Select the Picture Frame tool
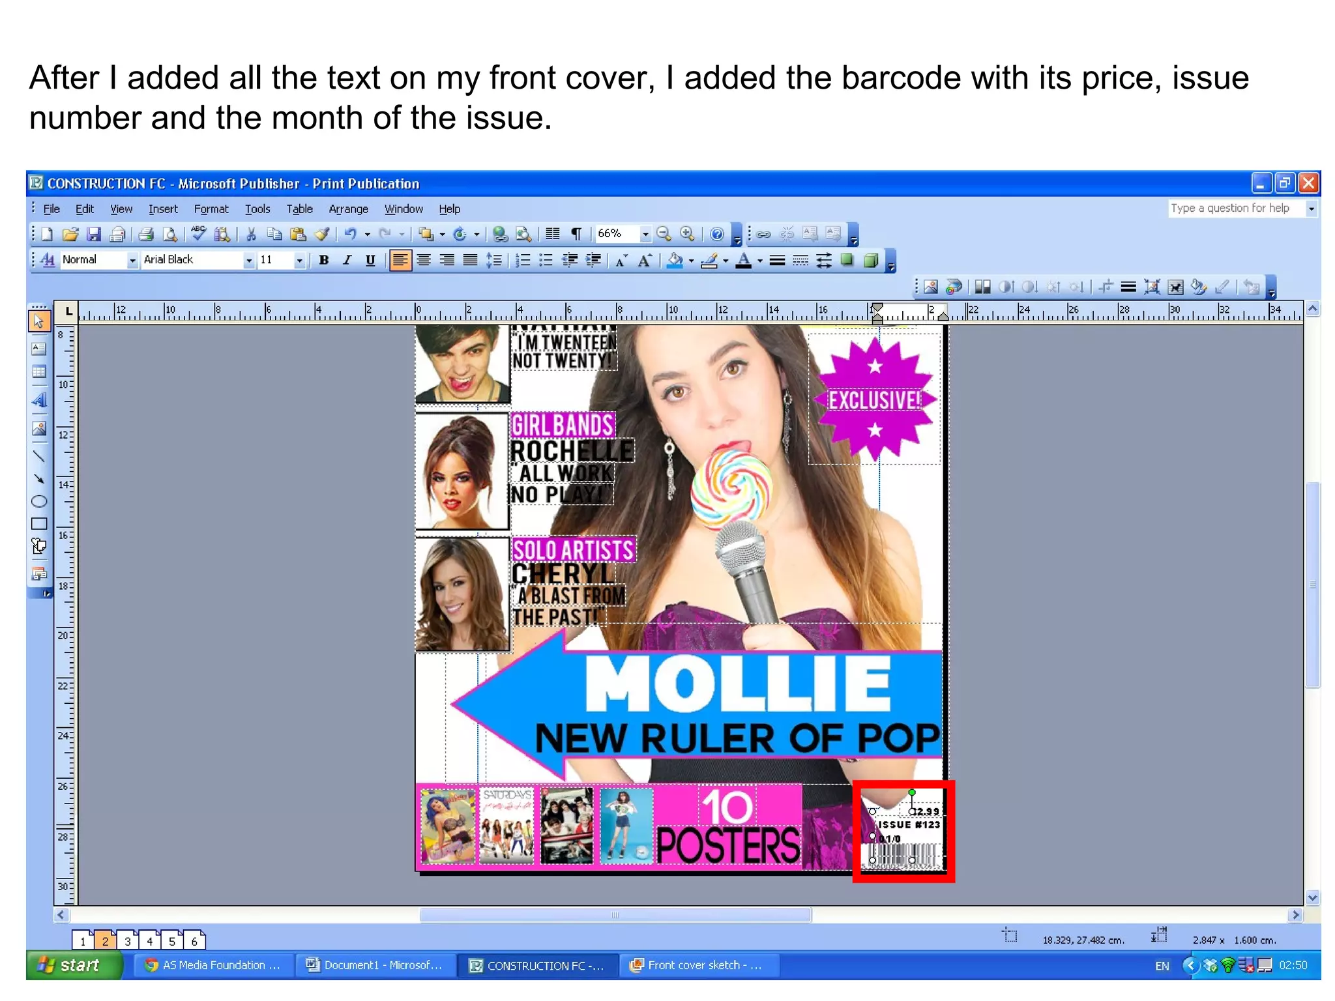 coord(39,428)
